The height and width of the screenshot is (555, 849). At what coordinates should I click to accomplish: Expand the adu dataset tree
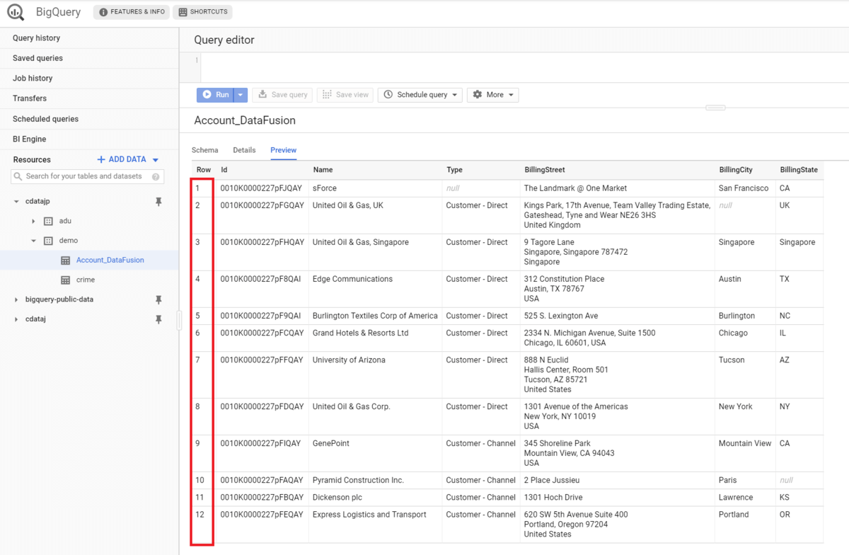(33, 221)
